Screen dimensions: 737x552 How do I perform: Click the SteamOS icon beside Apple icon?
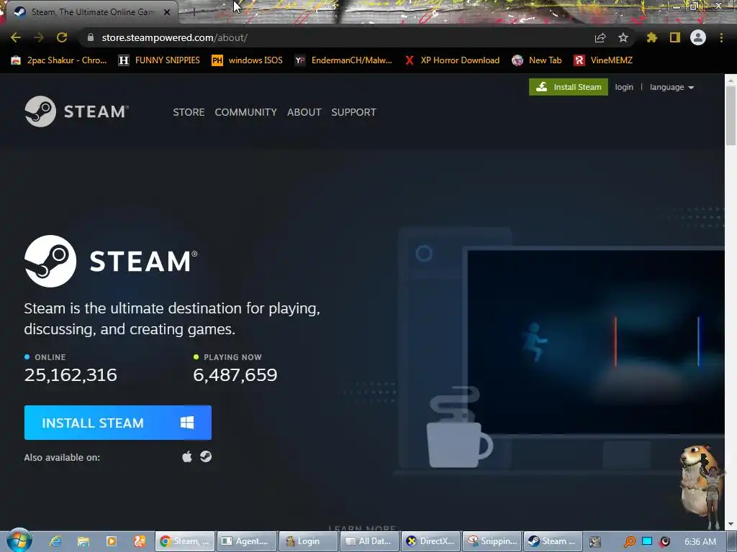206,456
